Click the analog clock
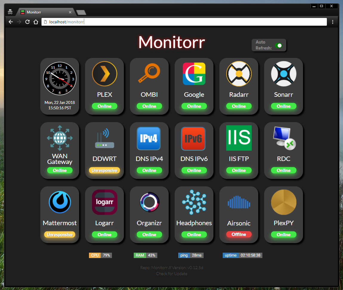This screenshot has height=290, width=343. tap(60, 79)
